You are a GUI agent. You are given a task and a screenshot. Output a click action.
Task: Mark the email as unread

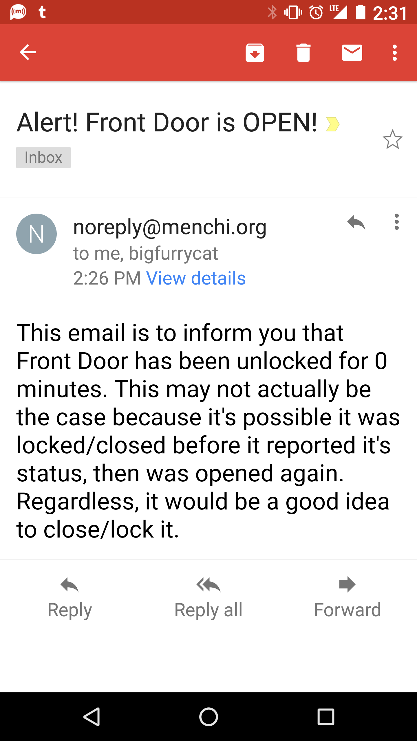coord(352,53)
